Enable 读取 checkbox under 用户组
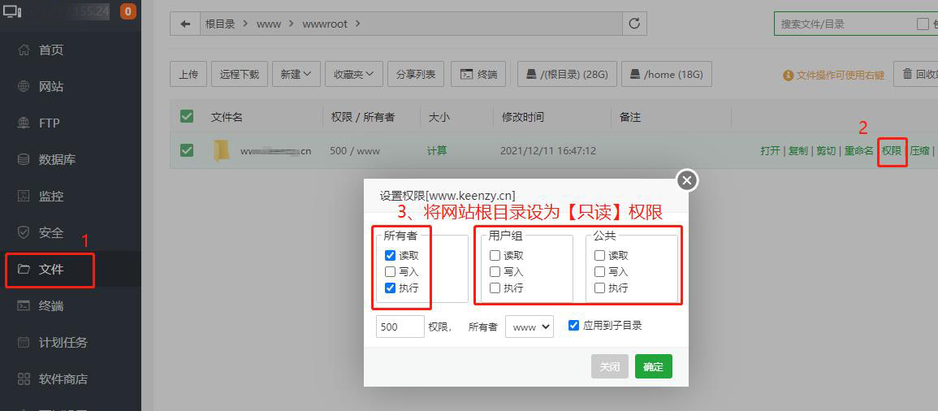Image resolution: width=938 pixels, height=411 pixels. 495,256
